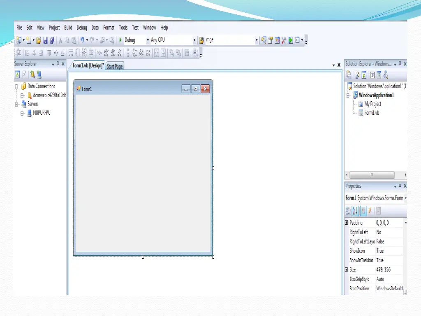The height and width of the screenshot is (316, 421).
Task: Pin the Solution Explorer panel
Action: click(x=400, y=64)
